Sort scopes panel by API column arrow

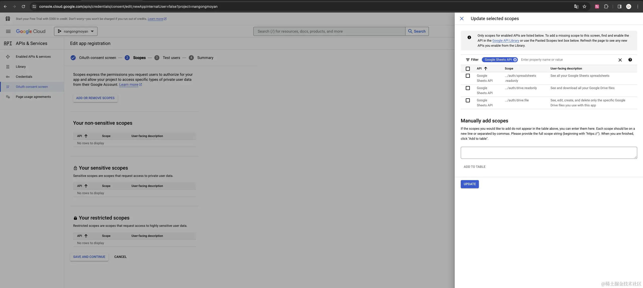[x=485, y=68]
